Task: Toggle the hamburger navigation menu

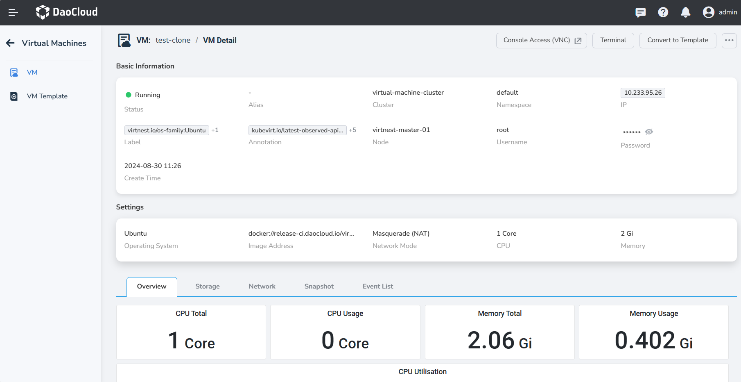Action: (13, 13)
